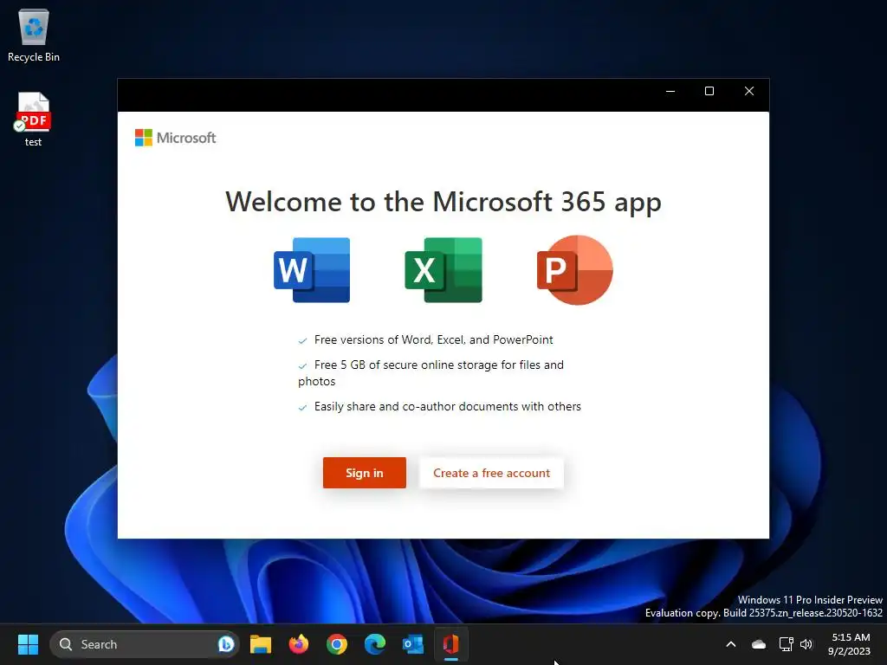Expand the hidden system tray icons chevron
This screenshot has height=665, width=887.
point(731,644)
